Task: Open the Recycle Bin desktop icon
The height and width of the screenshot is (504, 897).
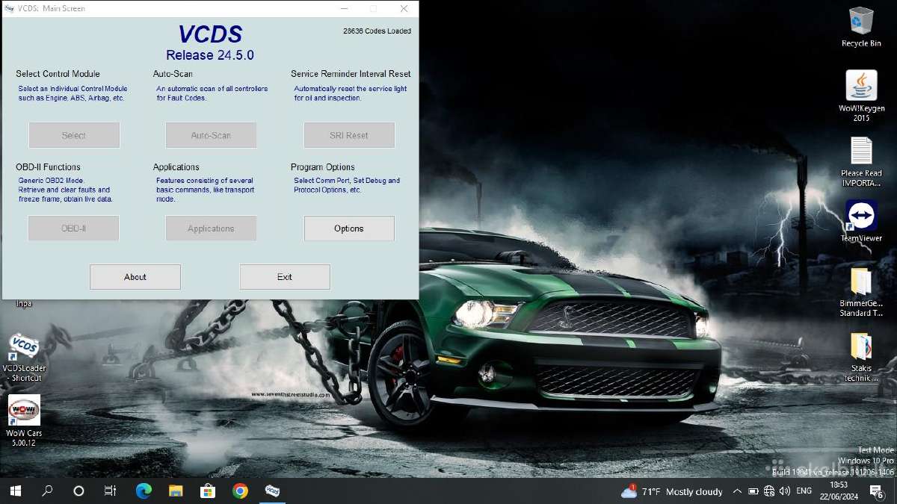Action: pos(861,26)
